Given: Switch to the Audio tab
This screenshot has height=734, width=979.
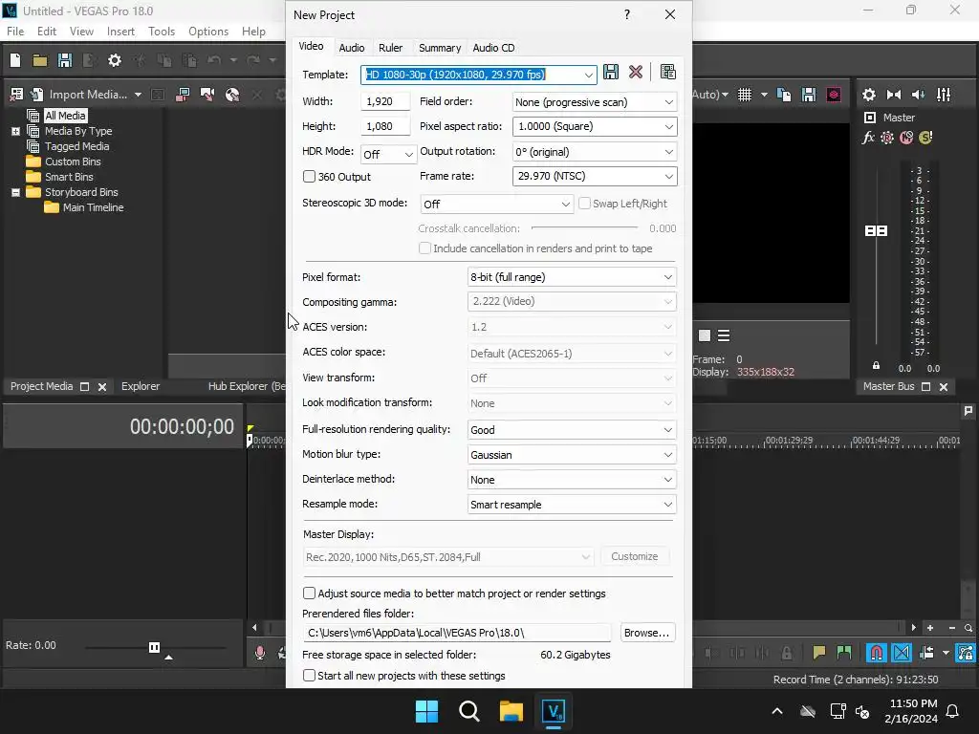Looking at the screenshot, I should (352, 48).
